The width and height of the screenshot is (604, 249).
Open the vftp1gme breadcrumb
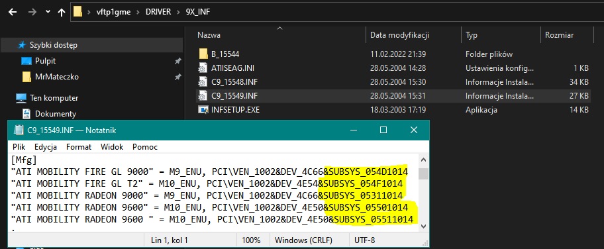coord(114,12)
